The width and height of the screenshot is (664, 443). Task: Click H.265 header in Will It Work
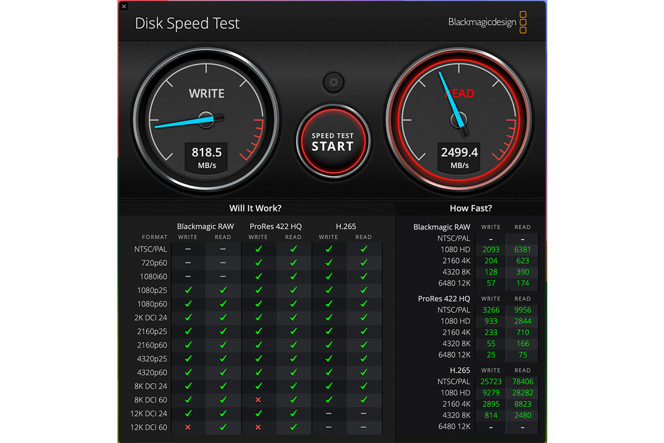pos(346,226)
